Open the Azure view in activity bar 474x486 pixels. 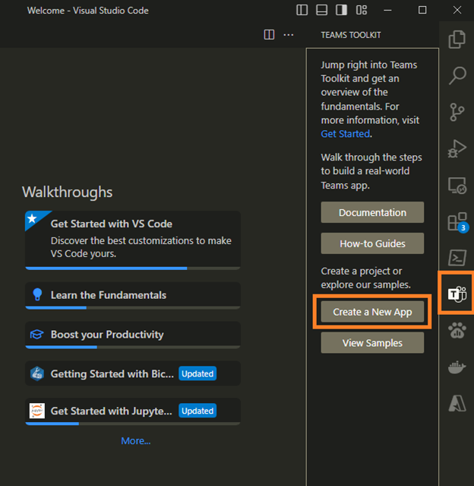(457, 404)
